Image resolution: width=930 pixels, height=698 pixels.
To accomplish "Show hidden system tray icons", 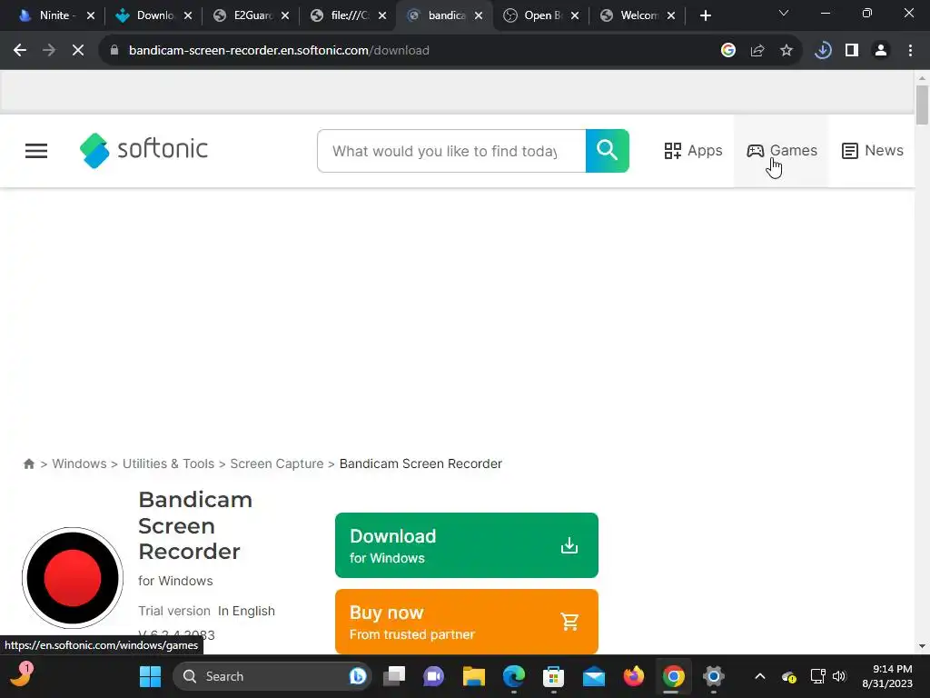I will [760, 676].
